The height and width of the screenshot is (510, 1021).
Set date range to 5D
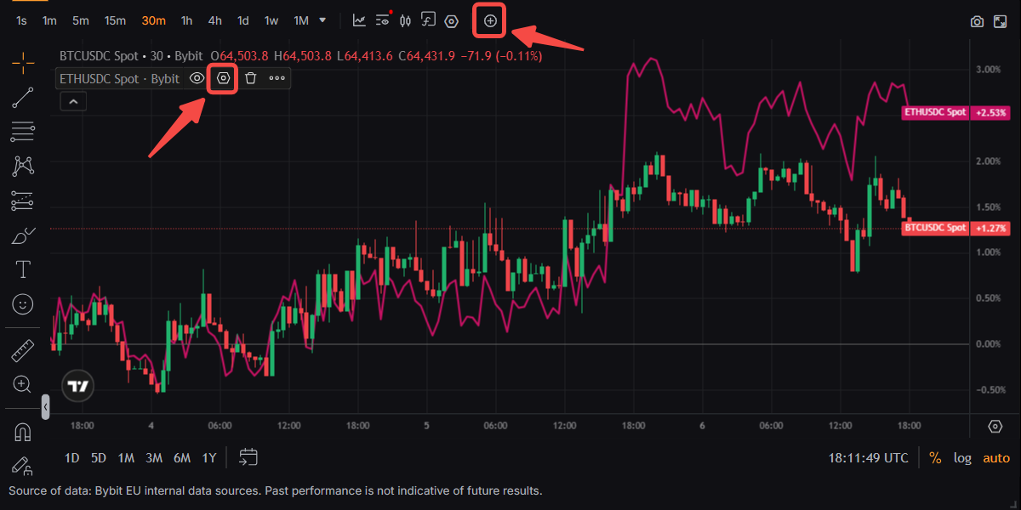(99, 458)
